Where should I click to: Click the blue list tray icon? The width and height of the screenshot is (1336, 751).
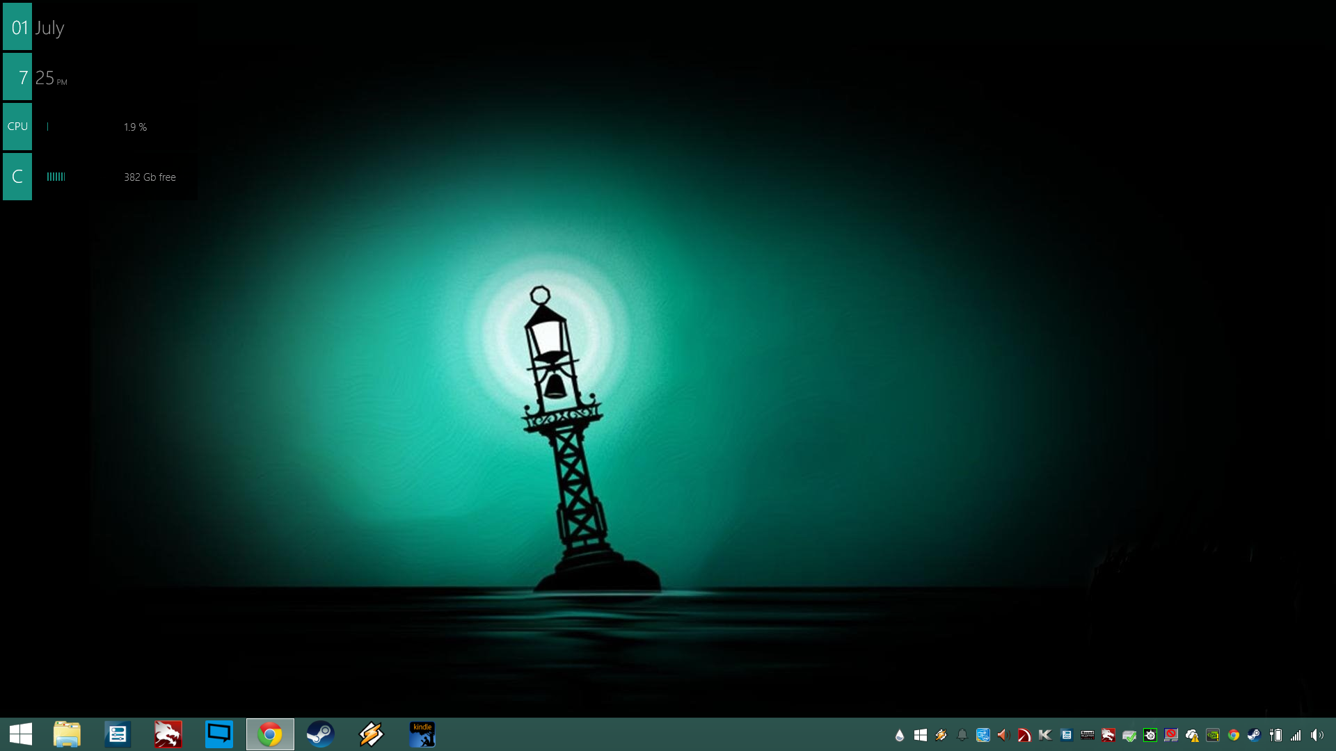[x=1067, y=735]
